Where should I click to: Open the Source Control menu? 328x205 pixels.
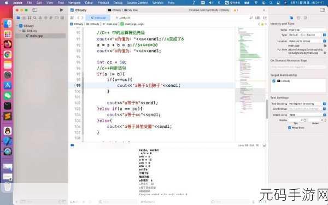coord(137,3)
